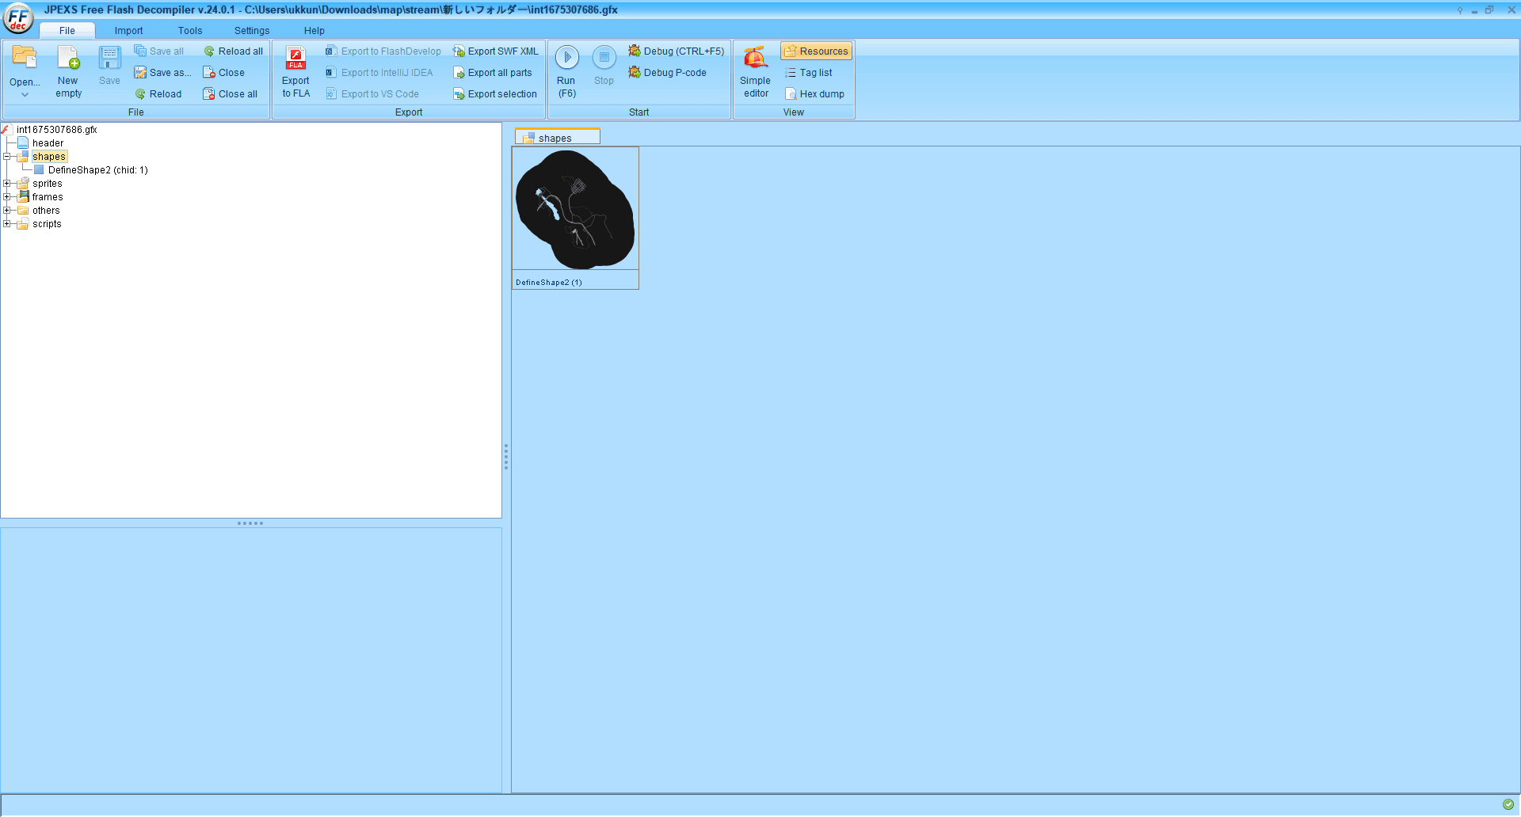Expand the scripts tree folder
Viewport: 1521px width, 817px height.
(x=7, y=224)
